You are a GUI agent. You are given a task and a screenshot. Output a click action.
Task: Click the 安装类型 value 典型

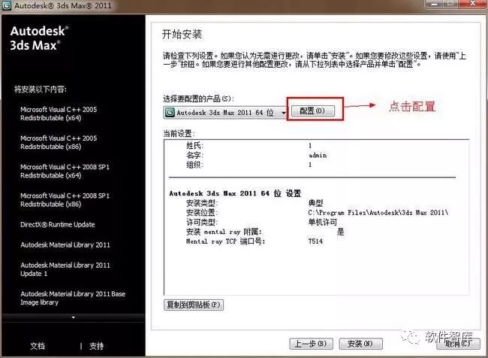315,203
